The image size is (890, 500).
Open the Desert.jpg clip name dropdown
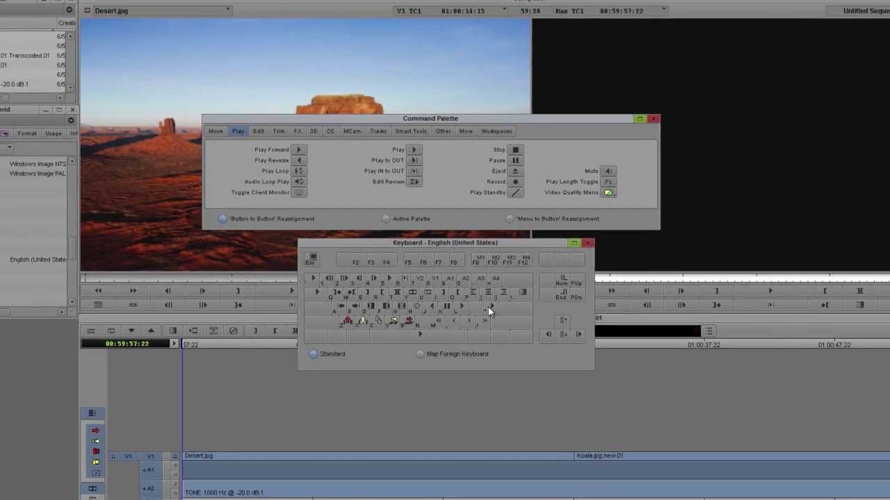point(227,10)
